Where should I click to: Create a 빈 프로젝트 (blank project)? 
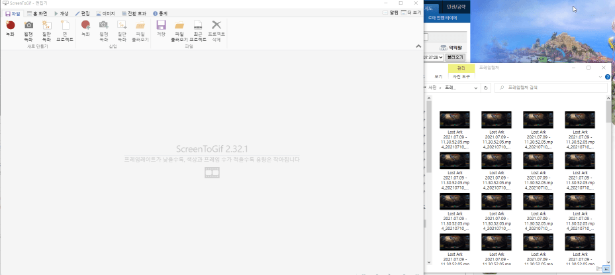click(65, 30)
